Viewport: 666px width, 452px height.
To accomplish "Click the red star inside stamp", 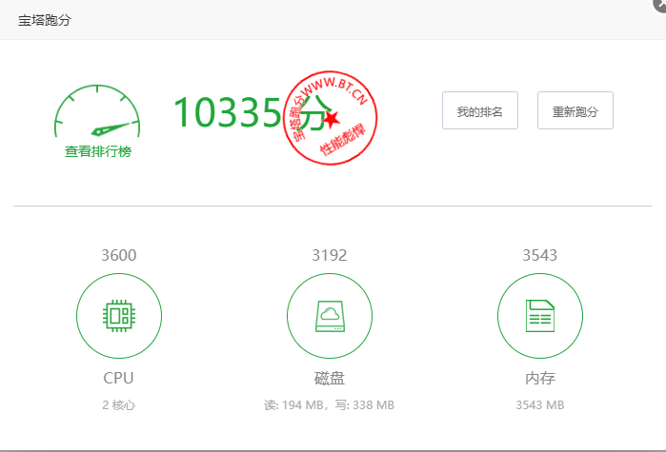I will pyautogui.click(x=332, y=119).
